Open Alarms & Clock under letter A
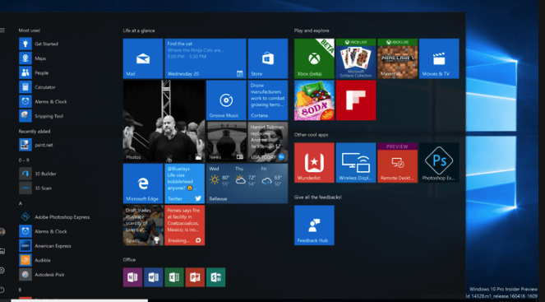 [43, 231]
